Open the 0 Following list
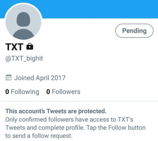This screenshot has width=158, height=141. pos(22,92)
